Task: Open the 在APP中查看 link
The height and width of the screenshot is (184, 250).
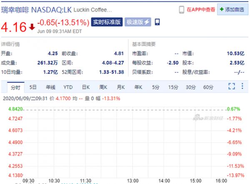Action: [201, 9]
